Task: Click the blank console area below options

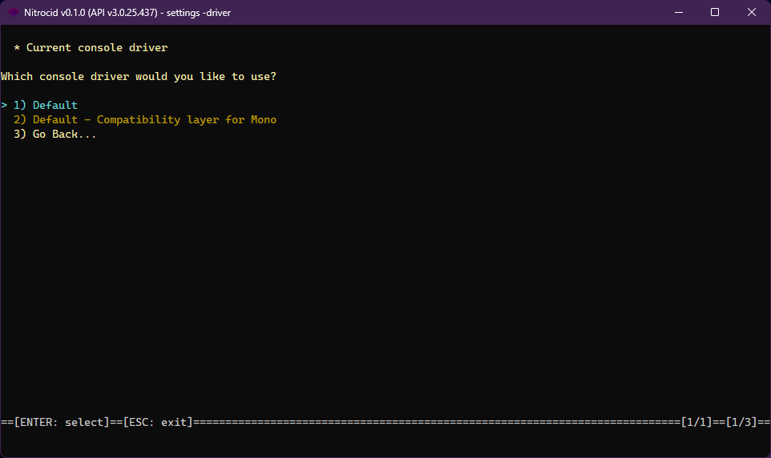Action: pos(385,272)
